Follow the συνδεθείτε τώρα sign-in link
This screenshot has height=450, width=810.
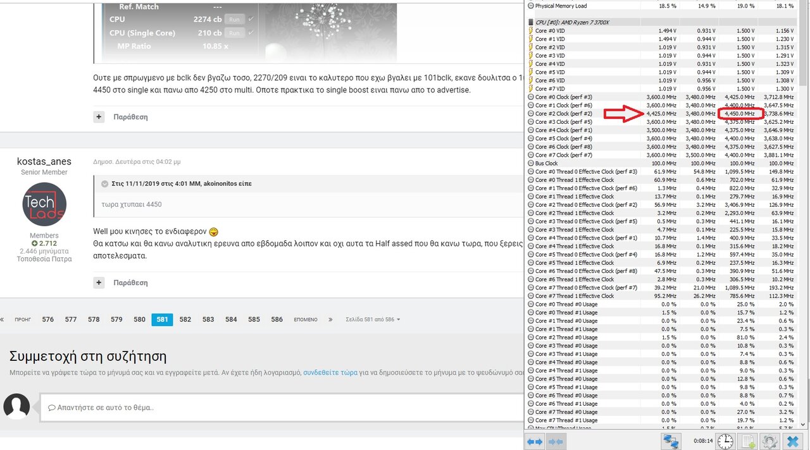click(330, 372)
